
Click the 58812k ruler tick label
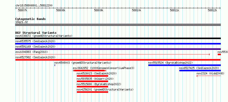(x=212, y=10)
